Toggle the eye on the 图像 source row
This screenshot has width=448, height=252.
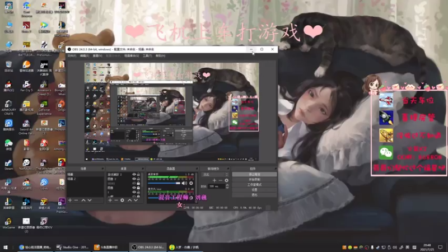click(x=134, y=188)
